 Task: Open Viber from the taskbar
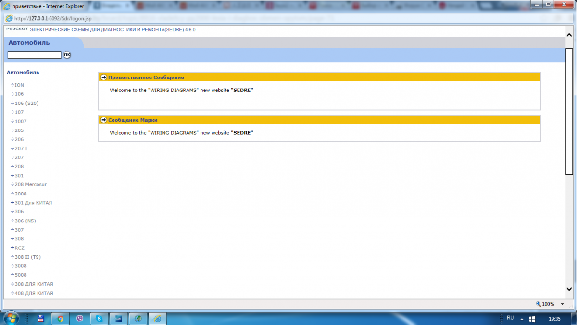80,318
